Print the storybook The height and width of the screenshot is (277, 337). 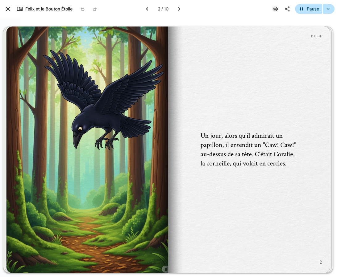[275, 9]
